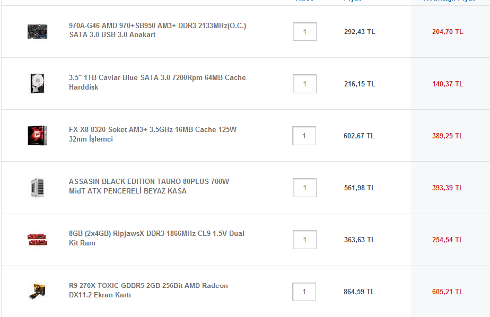The height and width of the screenshot is (317, 490).
Task: Click the quantity field for R9 270X card
Action: tap(304, 292)
